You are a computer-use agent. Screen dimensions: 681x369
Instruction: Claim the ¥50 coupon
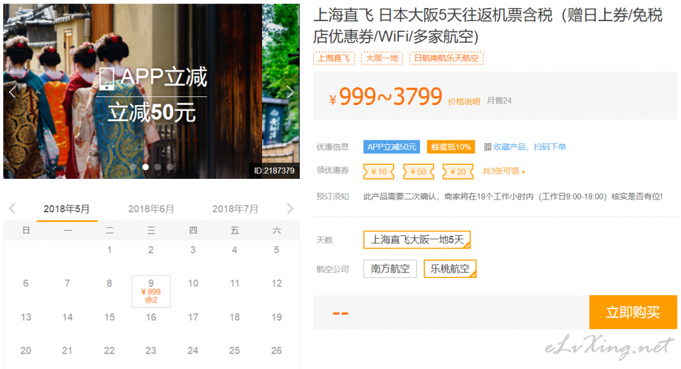(x=418, y=172)
